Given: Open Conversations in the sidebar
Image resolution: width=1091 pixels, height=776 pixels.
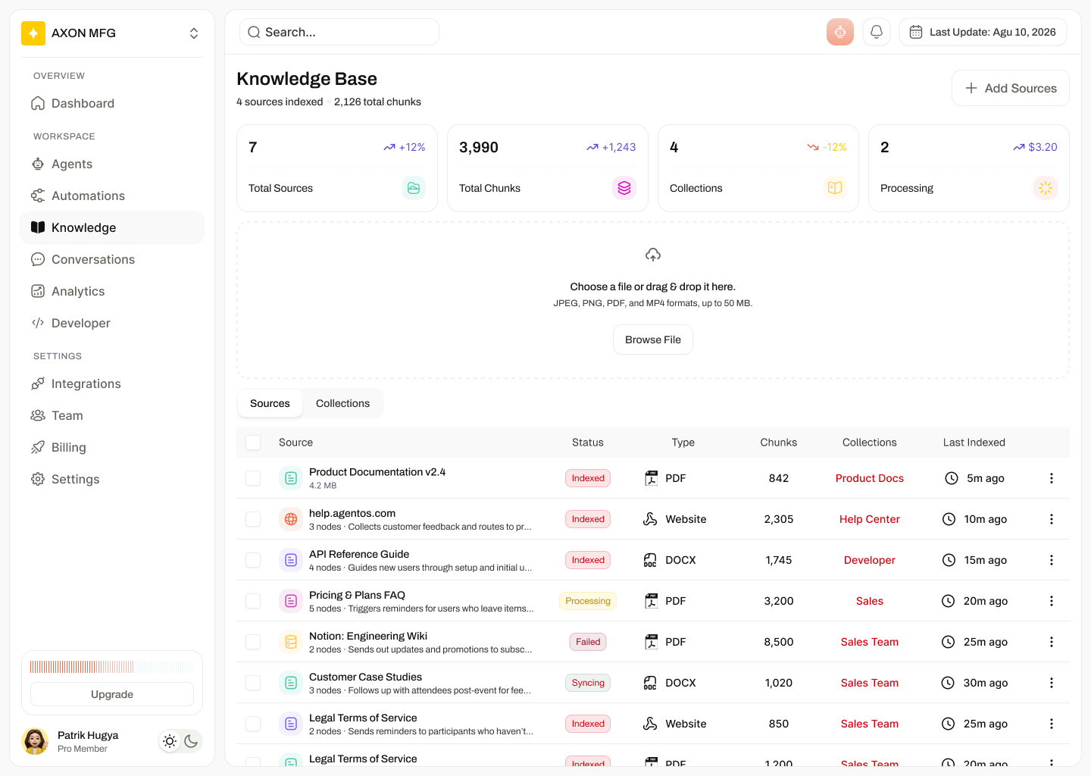Looking at the screenshot, I should click(x=112, y=259).
